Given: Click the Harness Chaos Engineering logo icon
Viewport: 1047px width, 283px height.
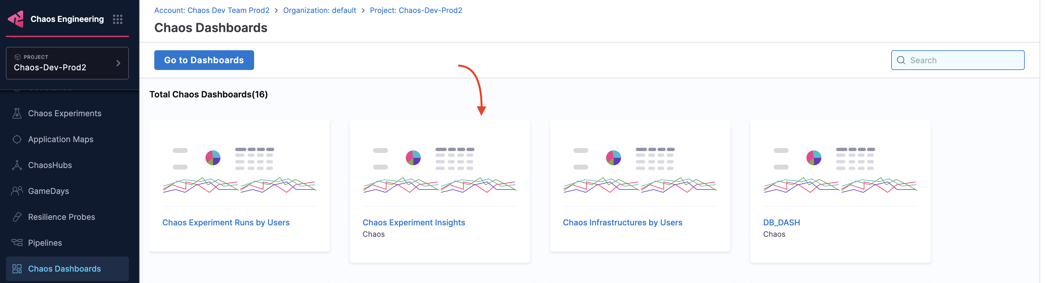Looking at the screenshot, I should (x=16, y=19).
